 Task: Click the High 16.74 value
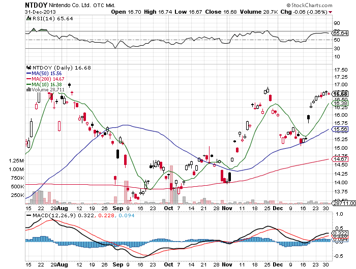(x=158, y=12)
